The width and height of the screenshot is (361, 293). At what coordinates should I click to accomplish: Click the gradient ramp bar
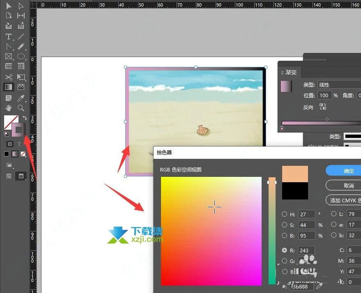click(x=322, y=123)
